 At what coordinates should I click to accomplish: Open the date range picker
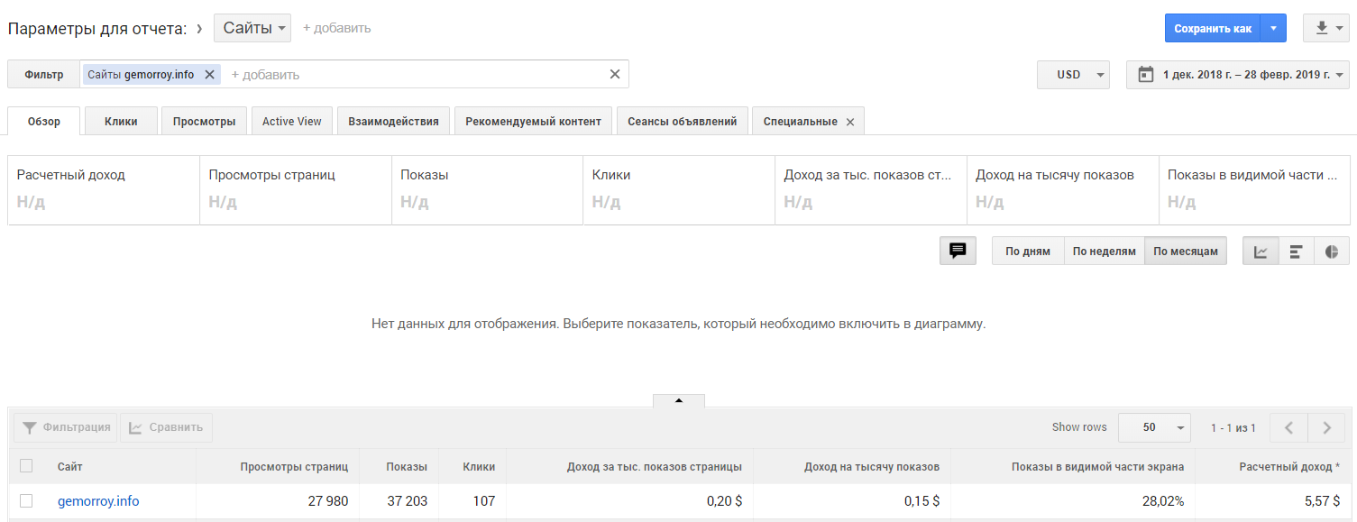tap(1237, 75)
